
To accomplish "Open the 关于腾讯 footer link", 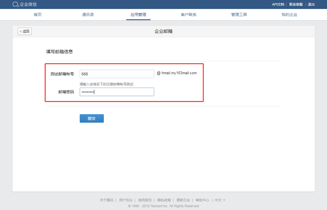I will 106,200.
